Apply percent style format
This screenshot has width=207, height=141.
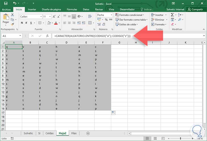[106, 20]
